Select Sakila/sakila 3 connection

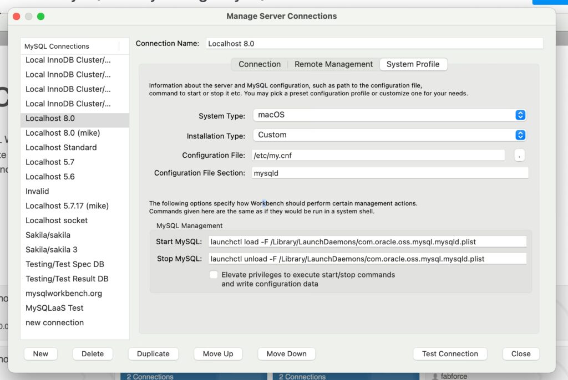[x=52, y=250]
